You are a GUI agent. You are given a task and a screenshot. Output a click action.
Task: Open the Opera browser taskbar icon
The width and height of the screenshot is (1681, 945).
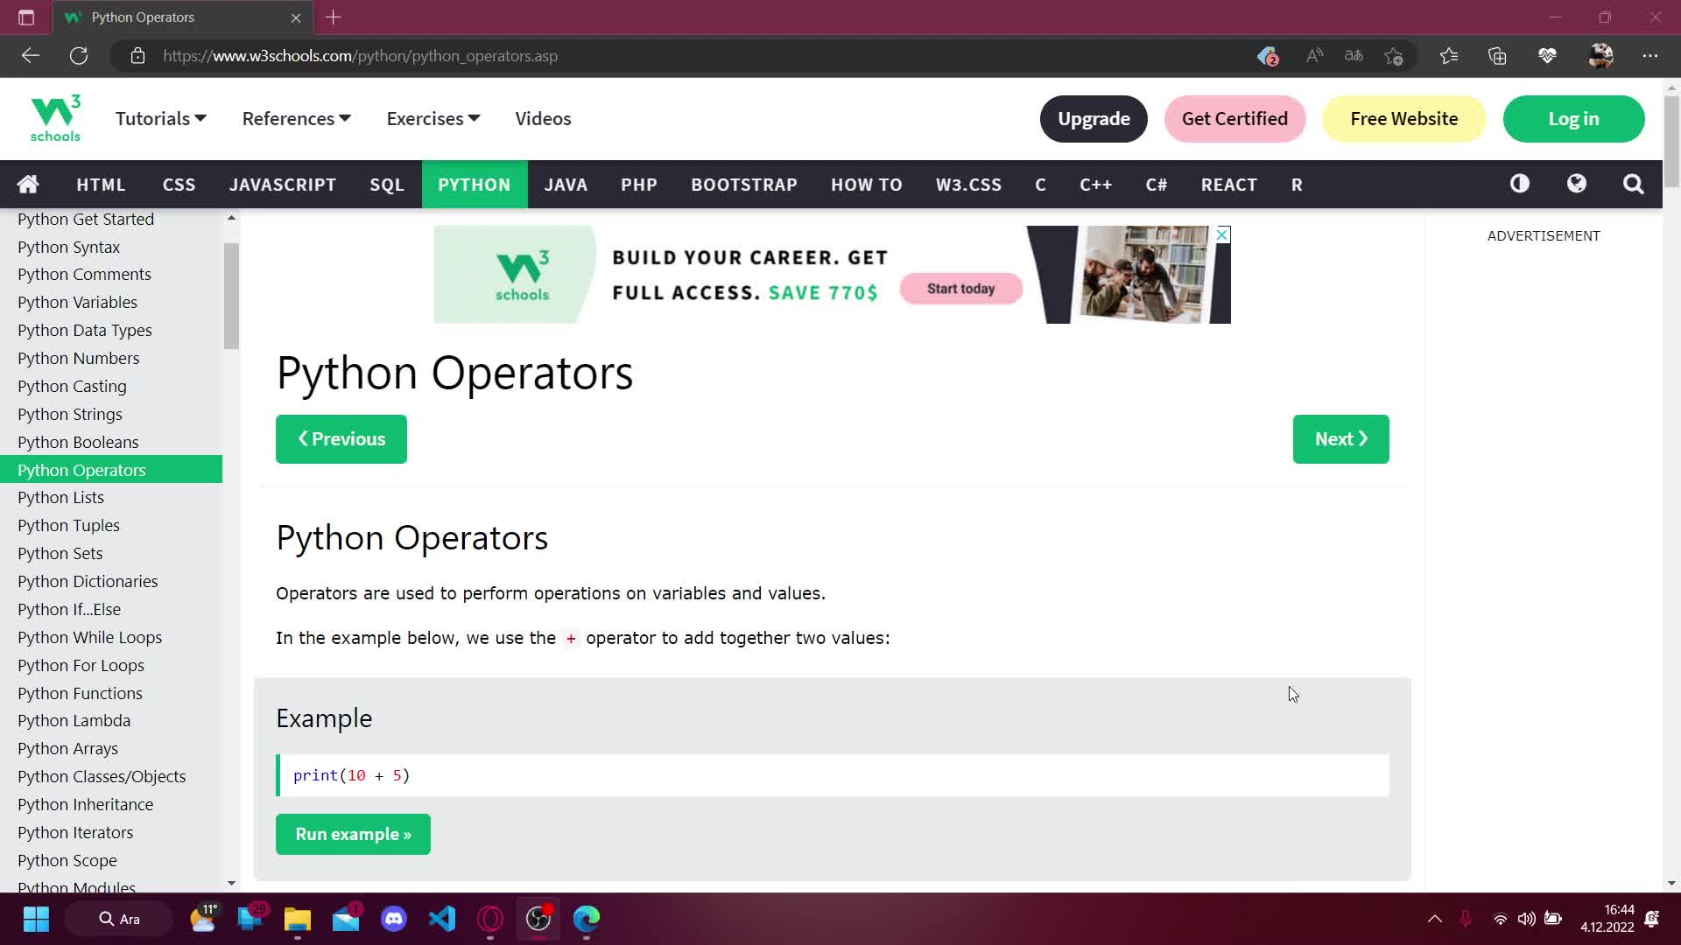(x=490, y=919)
